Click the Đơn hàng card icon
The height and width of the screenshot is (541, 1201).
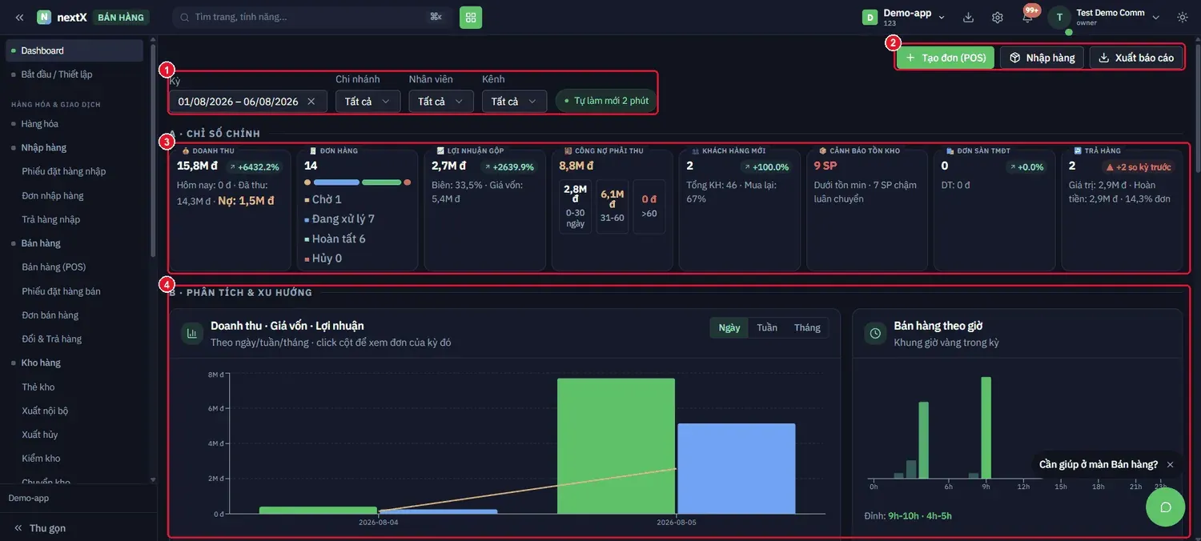tap(313, 150)
